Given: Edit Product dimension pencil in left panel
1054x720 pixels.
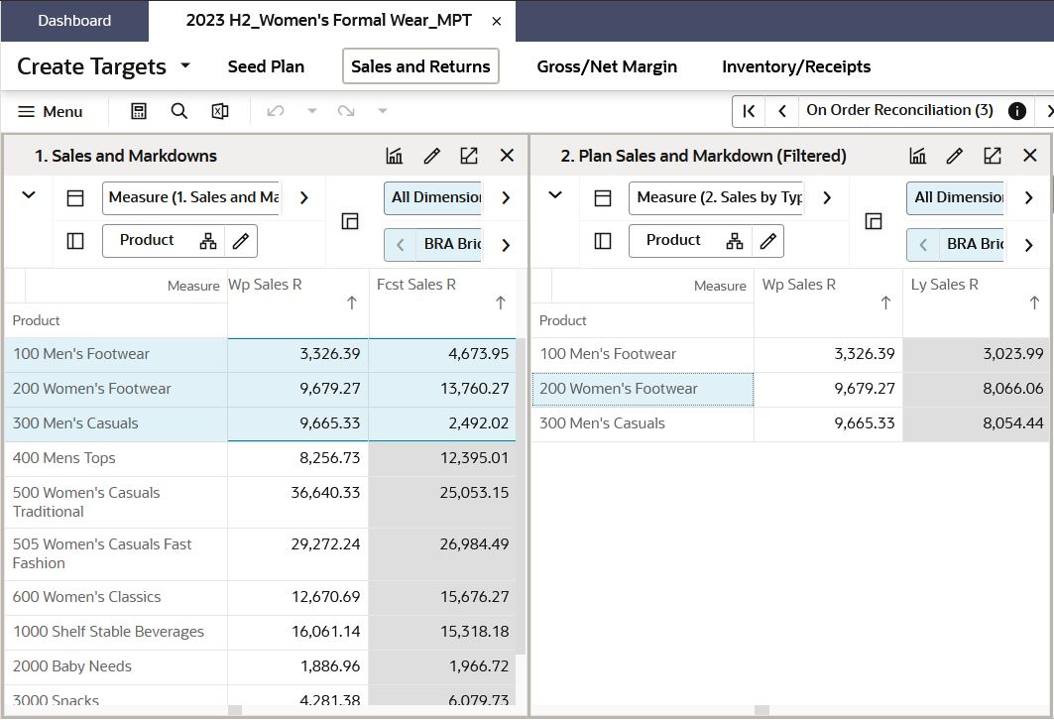Looking at the screenshot, I should (241, 241).
